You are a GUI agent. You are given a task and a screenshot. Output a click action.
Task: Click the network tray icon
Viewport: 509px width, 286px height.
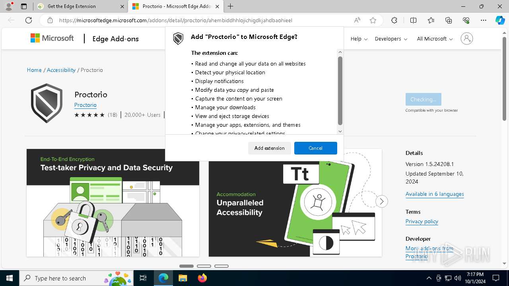coord(448,278)
